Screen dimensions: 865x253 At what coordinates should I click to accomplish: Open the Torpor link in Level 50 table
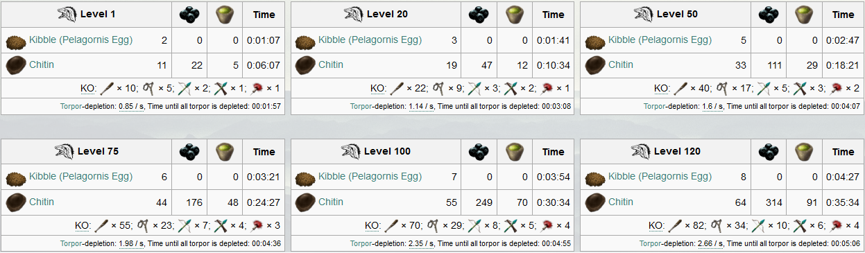click(654, 107)
